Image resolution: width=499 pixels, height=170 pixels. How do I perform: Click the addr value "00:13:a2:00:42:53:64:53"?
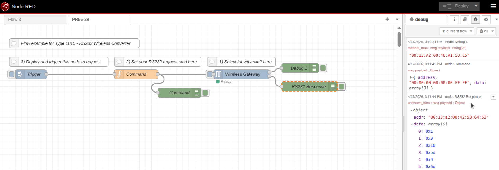tap(458, 117)
